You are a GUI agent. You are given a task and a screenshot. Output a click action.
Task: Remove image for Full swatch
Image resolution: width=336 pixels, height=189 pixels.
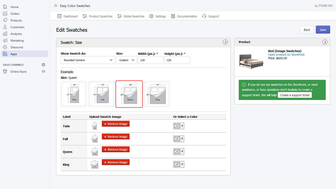click(116, 137)
